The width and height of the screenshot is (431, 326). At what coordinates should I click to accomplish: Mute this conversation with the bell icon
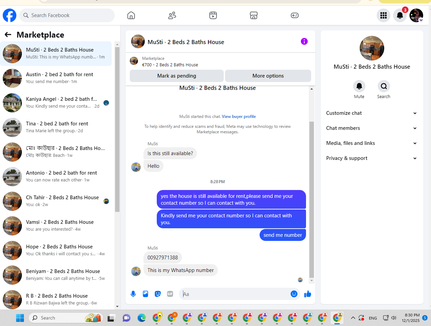[359, 86]
